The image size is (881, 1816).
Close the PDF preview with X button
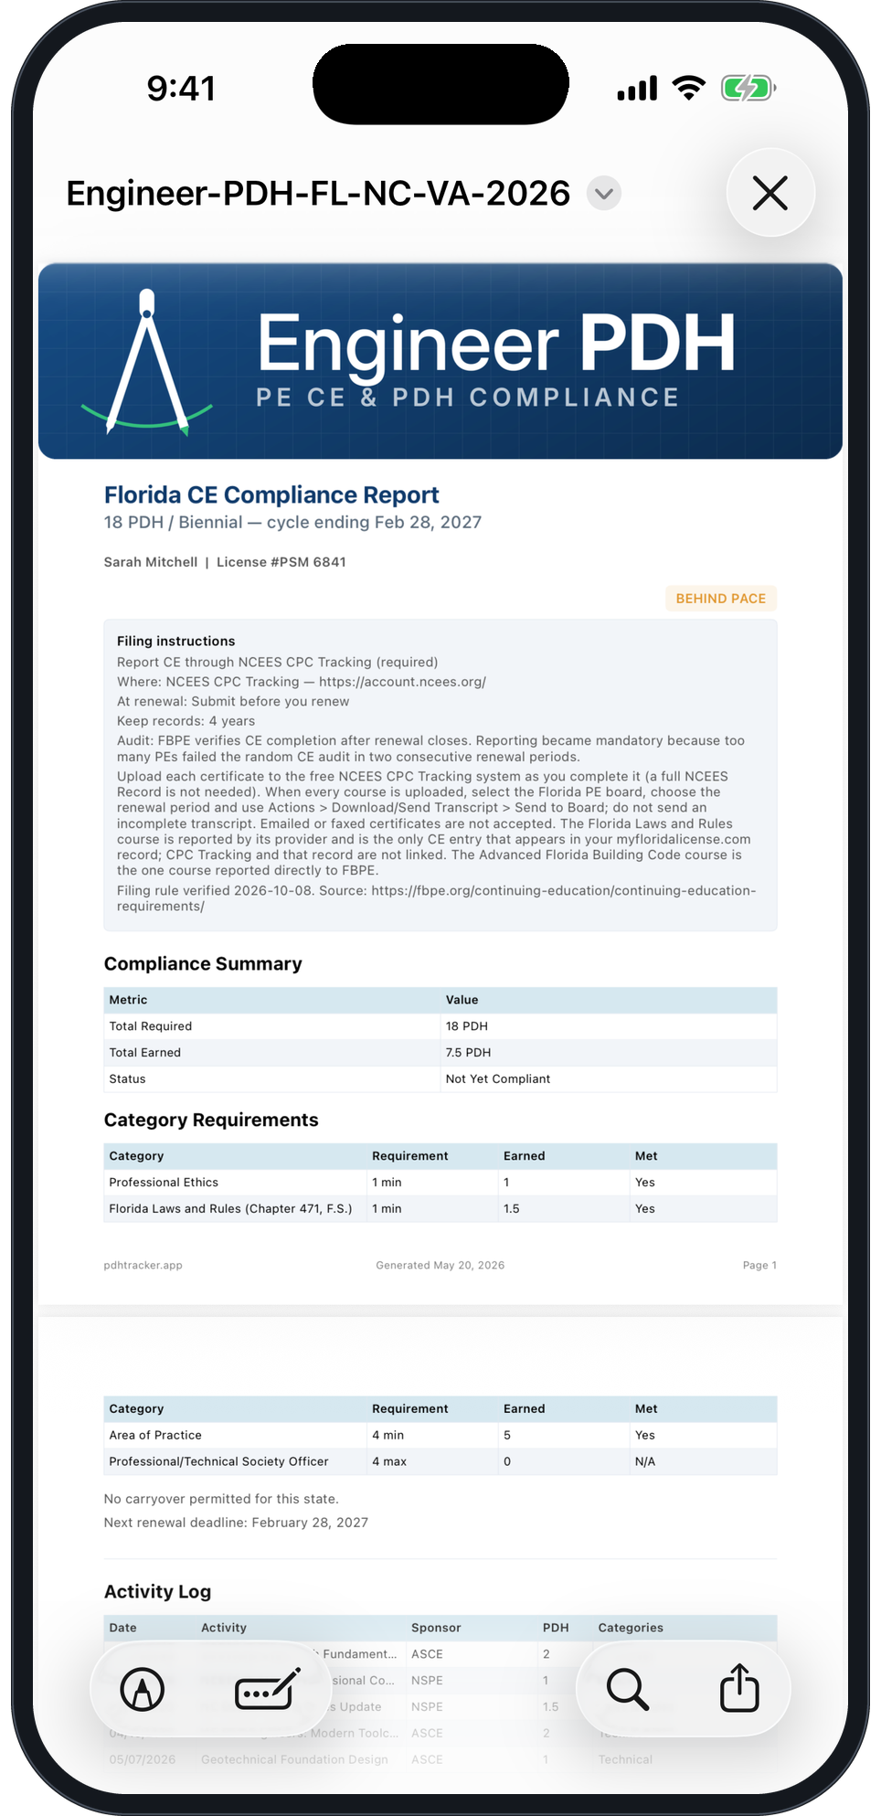pyautogui.click(x=770, y=193)
